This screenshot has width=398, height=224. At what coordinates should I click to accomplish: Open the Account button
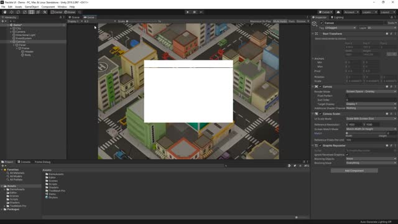coord(351,12)
